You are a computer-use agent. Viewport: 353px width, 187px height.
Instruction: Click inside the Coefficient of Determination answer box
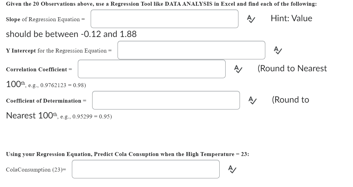pos(166,100)
